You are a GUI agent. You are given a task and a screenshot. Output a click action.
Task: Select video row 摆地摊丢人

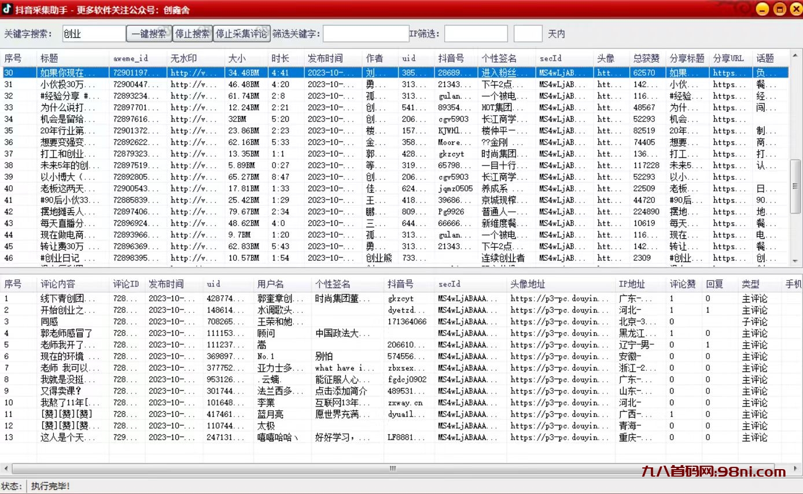[395, 212]
